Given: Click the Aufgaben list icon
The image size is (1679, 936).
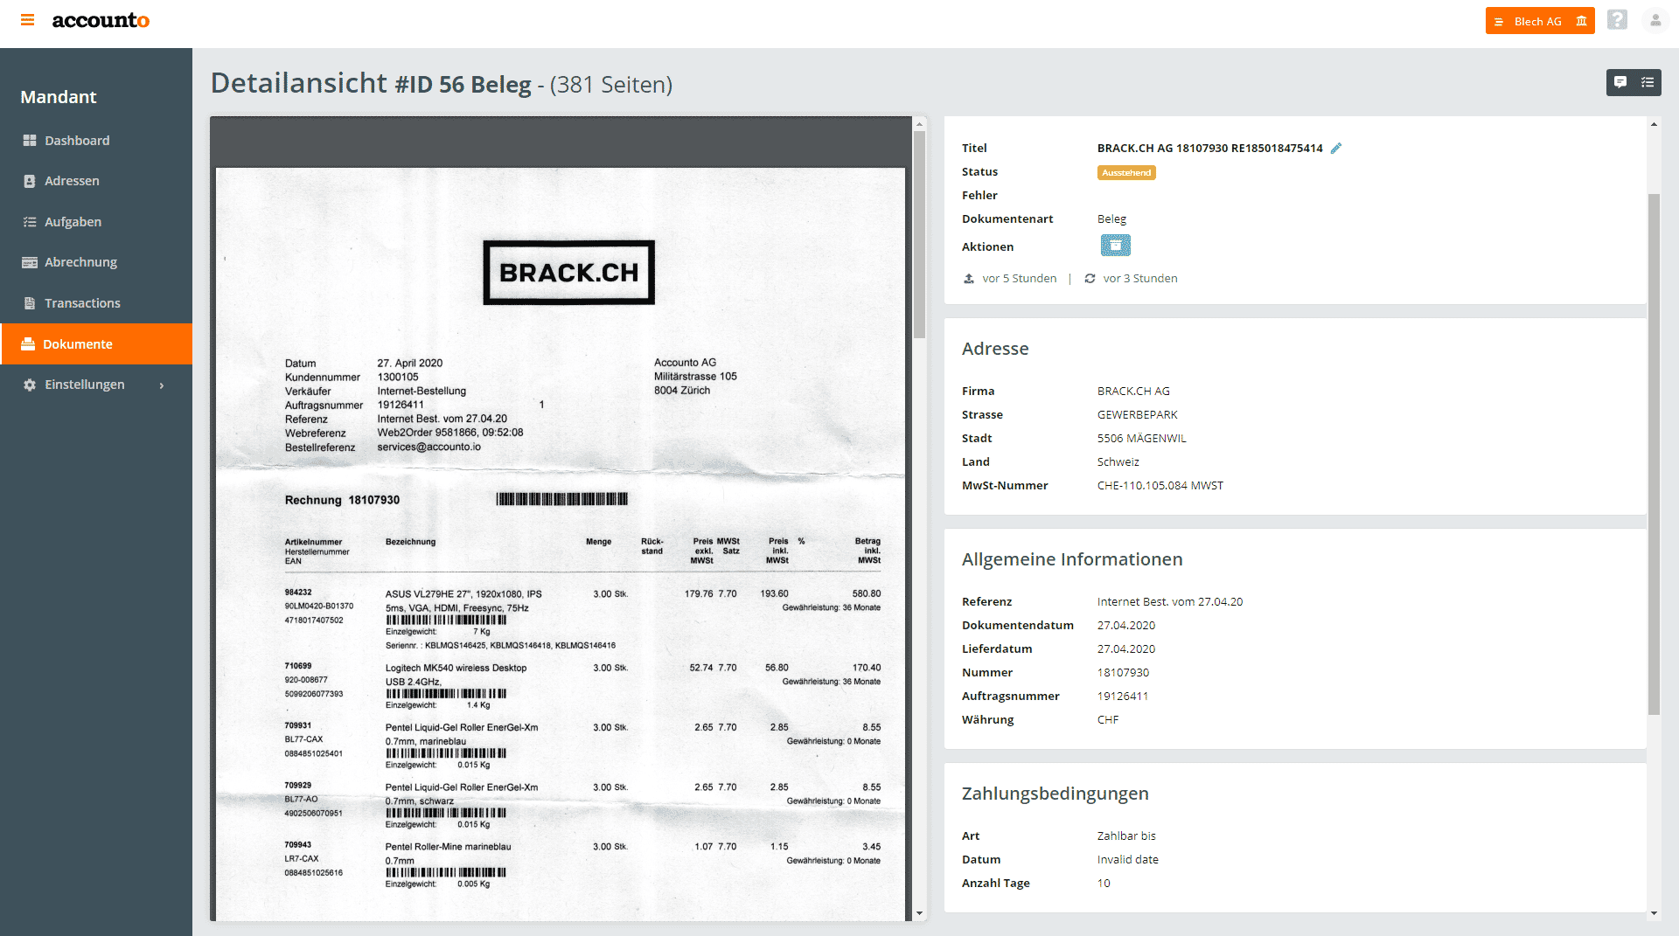Looking at the screenshot, I should click(x=30, y=222).
